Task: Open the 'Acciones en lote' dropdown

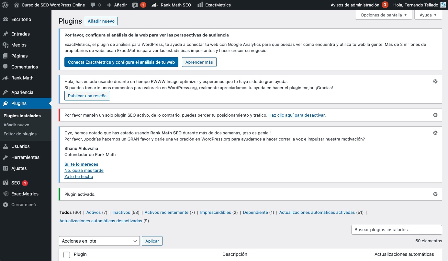Action: tap(99, 241)
